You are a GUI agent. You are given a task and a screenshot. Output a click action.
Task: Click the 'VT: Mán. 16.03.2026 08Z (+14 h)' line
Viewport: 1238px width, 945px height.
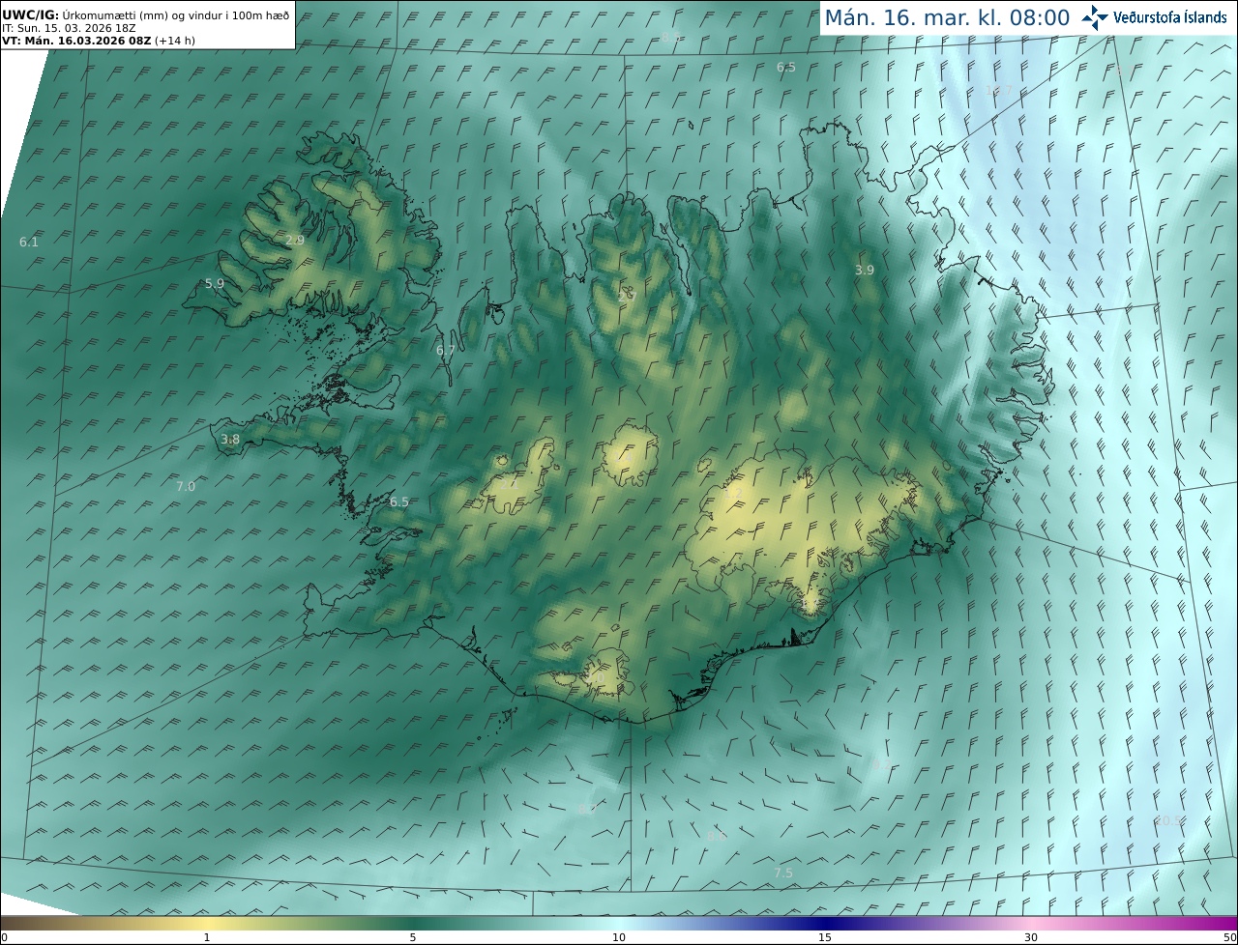pos(98,41)
